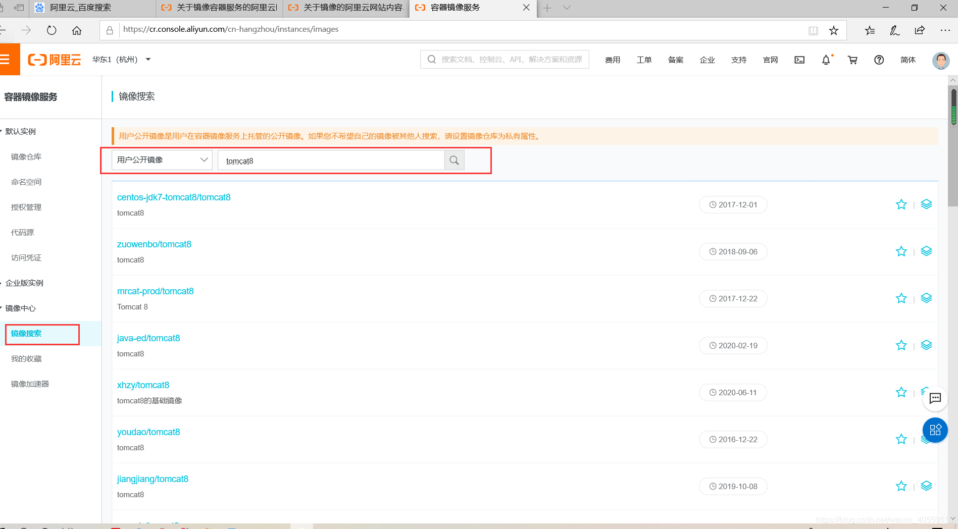Open layers icon for jiangjiang/tomcat8
Viewport: 958px width, 529px height.
tap(926, 486)
